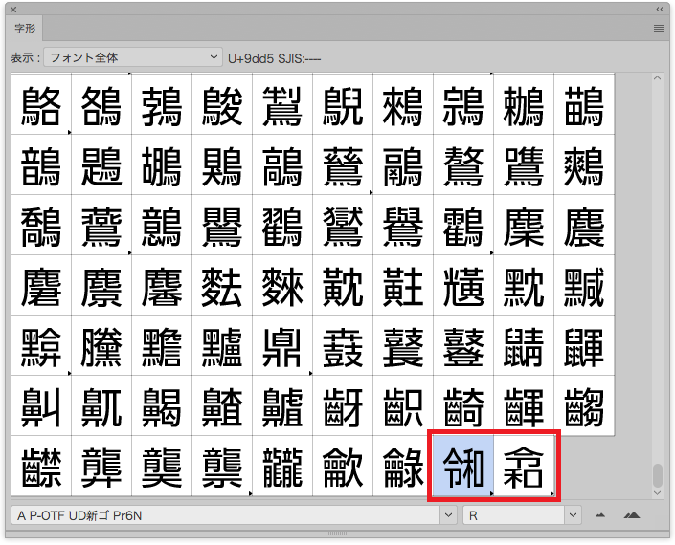675x545 pixels.
Task: Select the glyph 麇
Action: tap(524, 225)
